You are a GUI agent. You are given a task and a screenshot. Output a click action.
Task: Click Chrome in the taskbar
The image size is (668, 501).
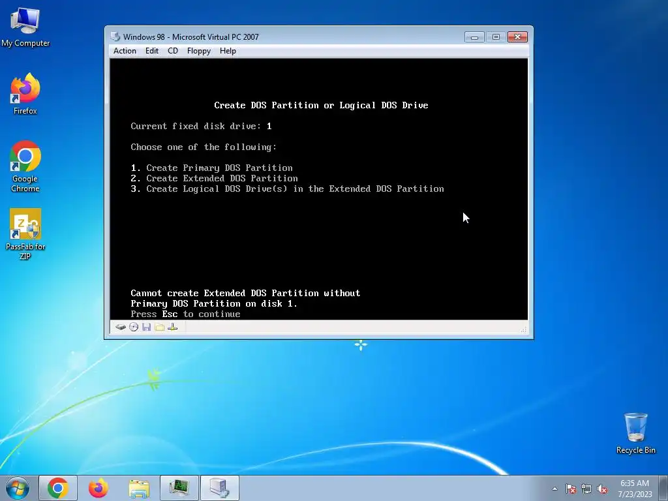pos(58,488)
